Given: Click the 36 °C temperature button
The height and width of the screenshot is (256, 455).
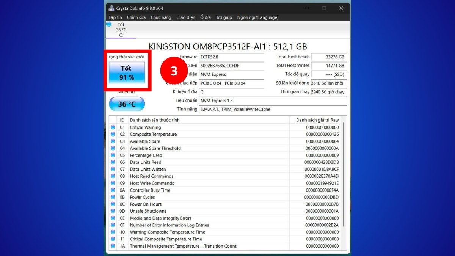Looking at the screenshot, I should 127,104.
